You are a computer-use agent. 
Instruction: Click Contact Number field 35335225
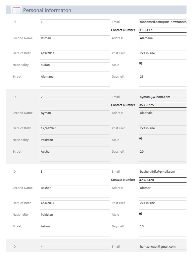163,105
